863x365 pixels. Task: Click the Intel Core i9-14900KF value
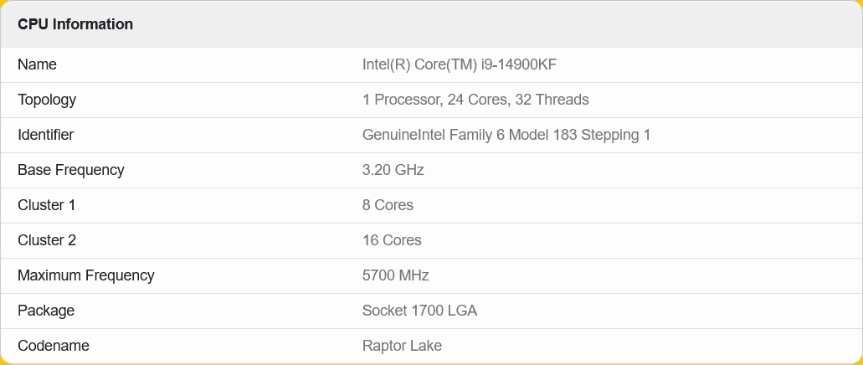[x=460, y=64]
